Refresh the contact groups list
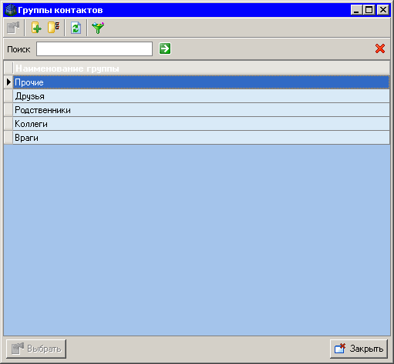The height and width of the screenshot is (364, 394). pos(76,28)
